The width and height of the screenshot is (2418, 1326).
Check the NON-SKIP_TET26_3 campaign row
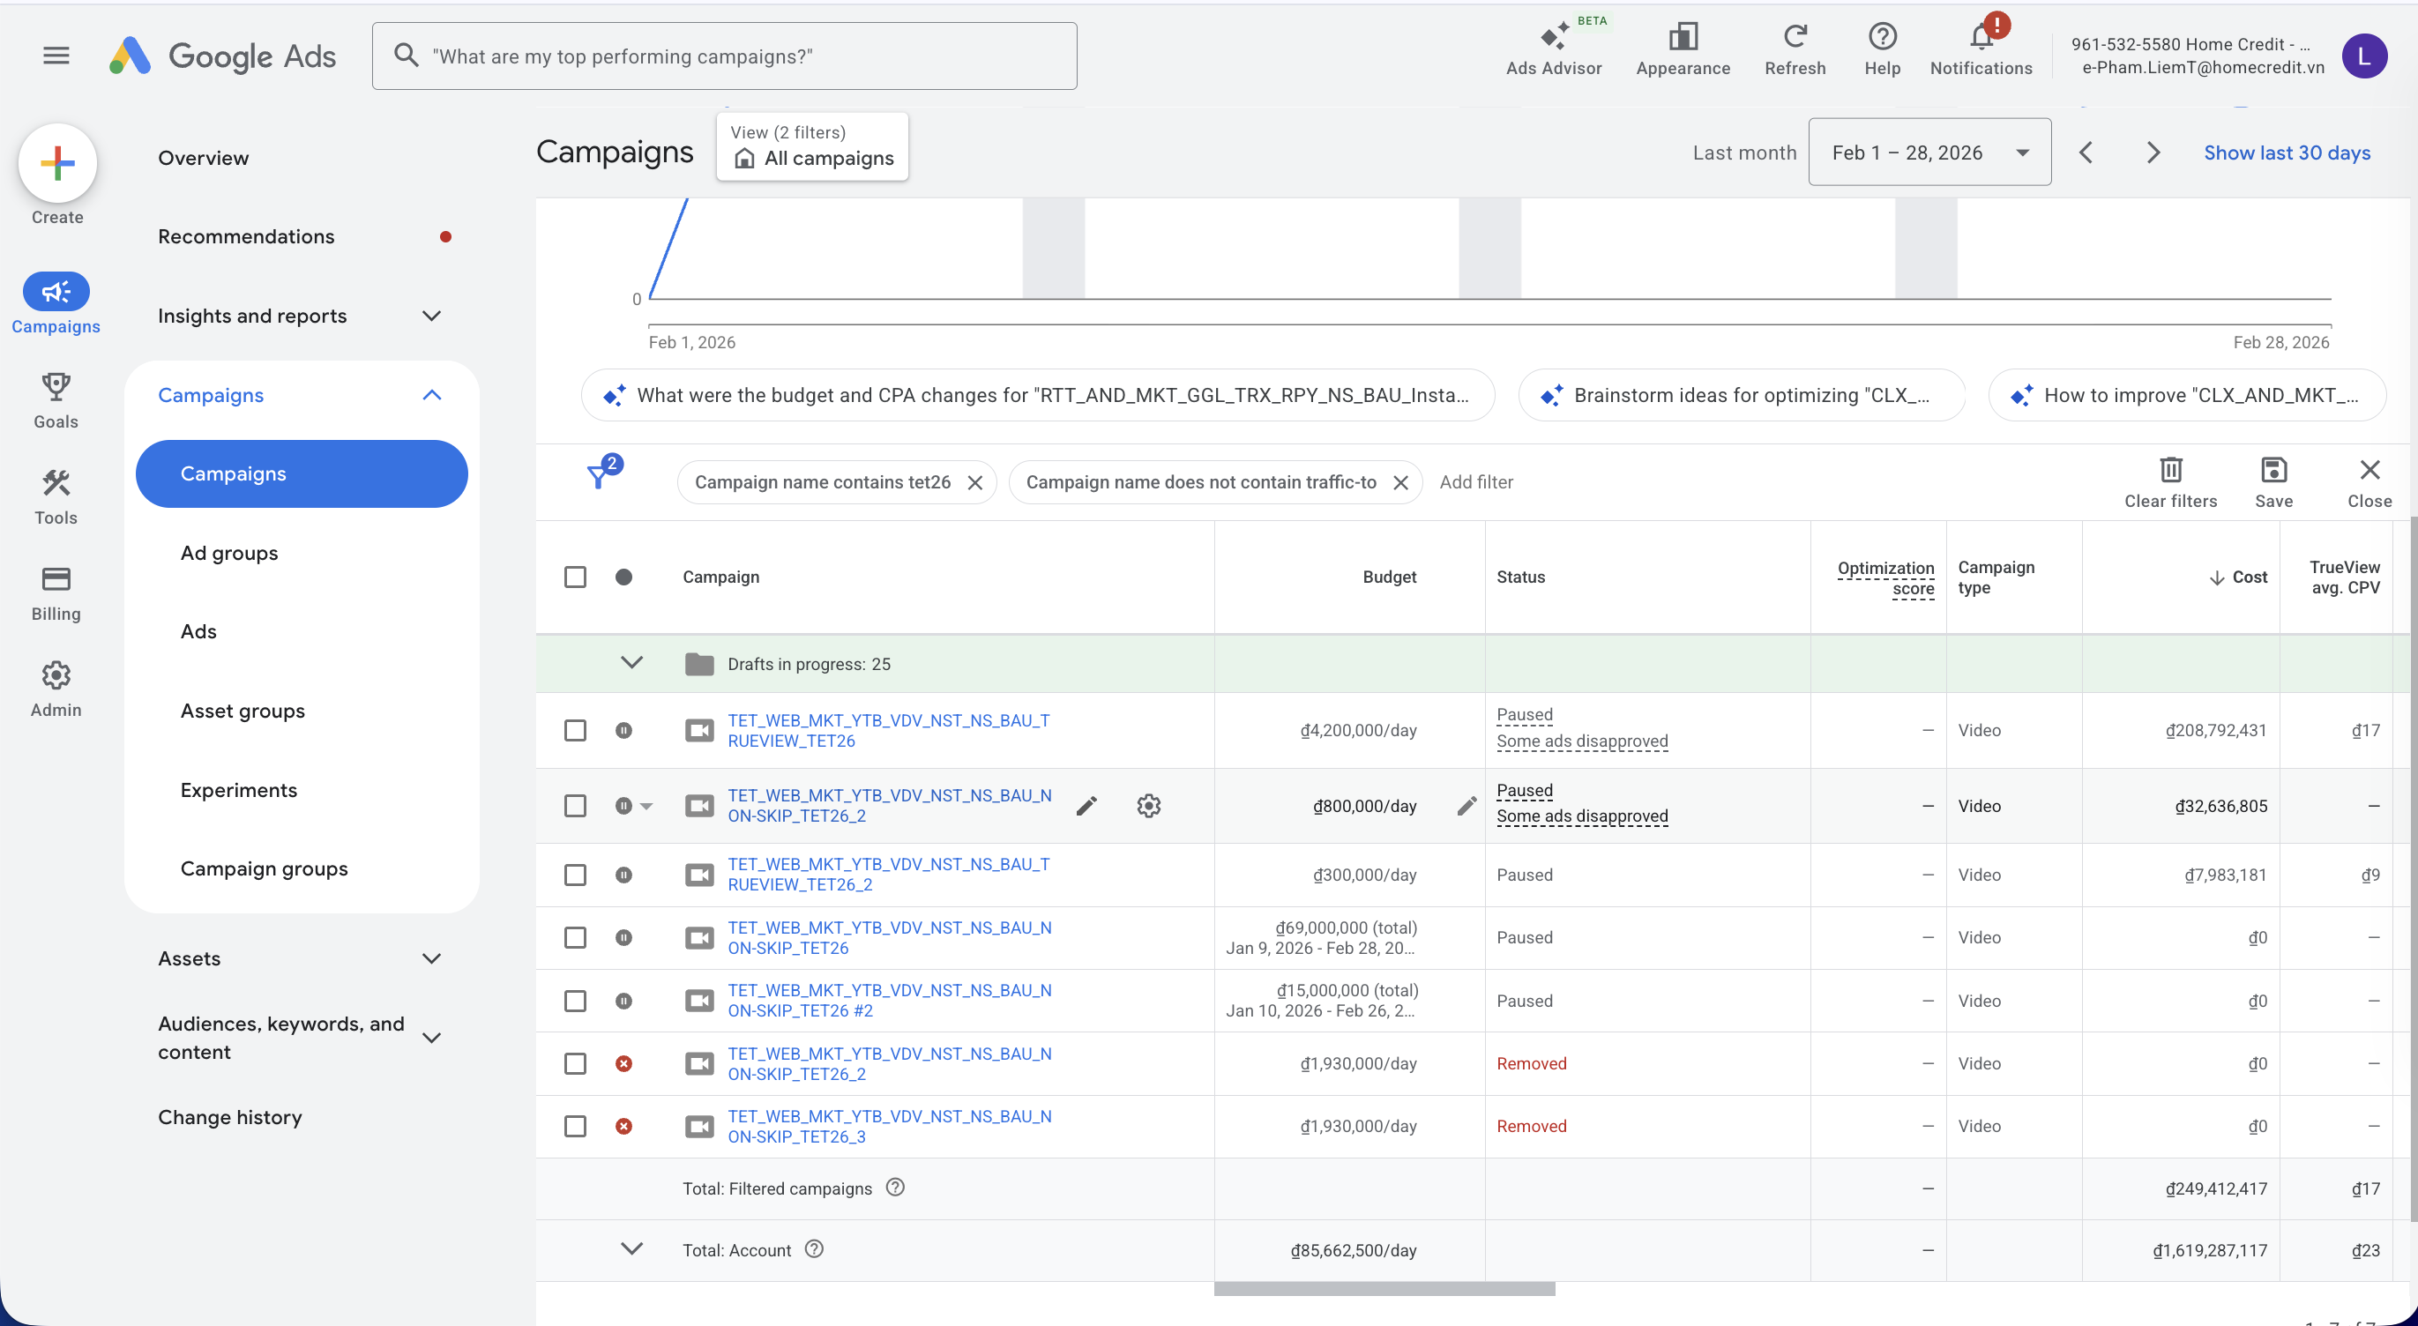click(576, 1126)
